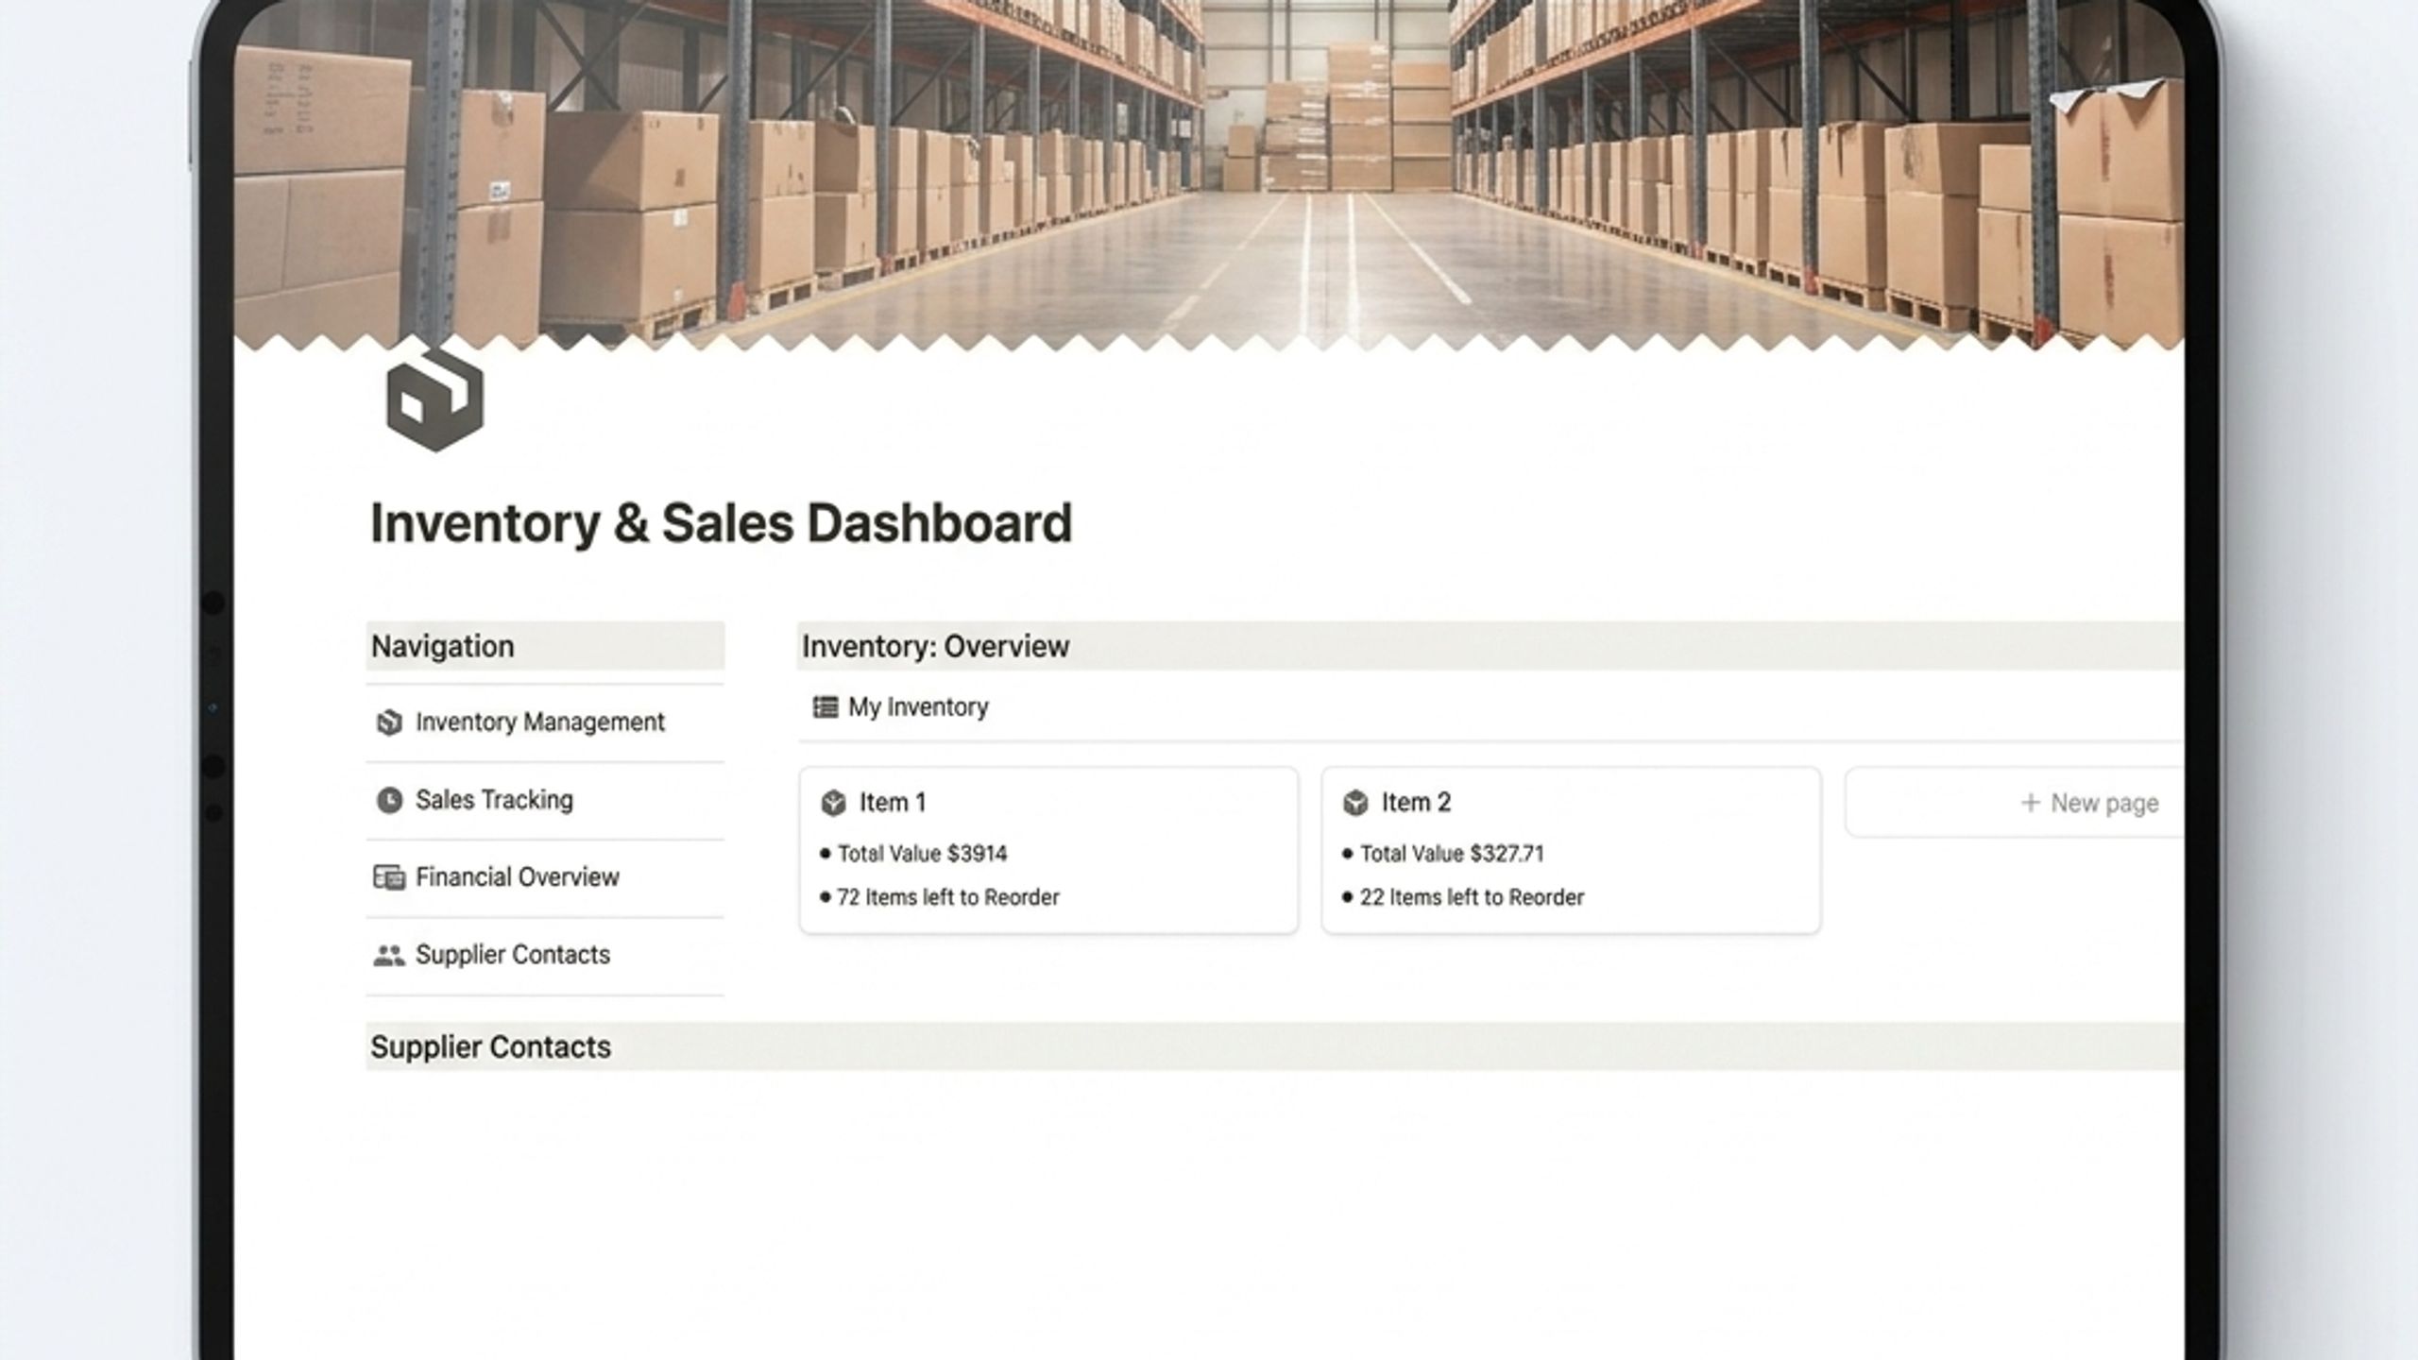
Task: Open Sales Tracking page link
Action: coord(494,800)
